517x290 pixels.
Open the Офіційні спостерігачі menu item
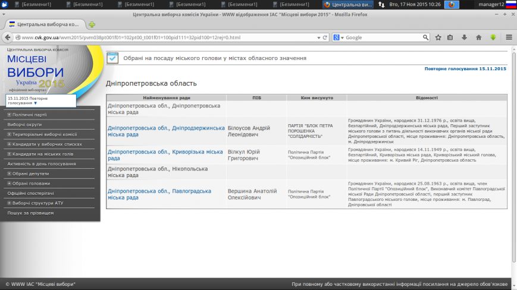[30, 193]
